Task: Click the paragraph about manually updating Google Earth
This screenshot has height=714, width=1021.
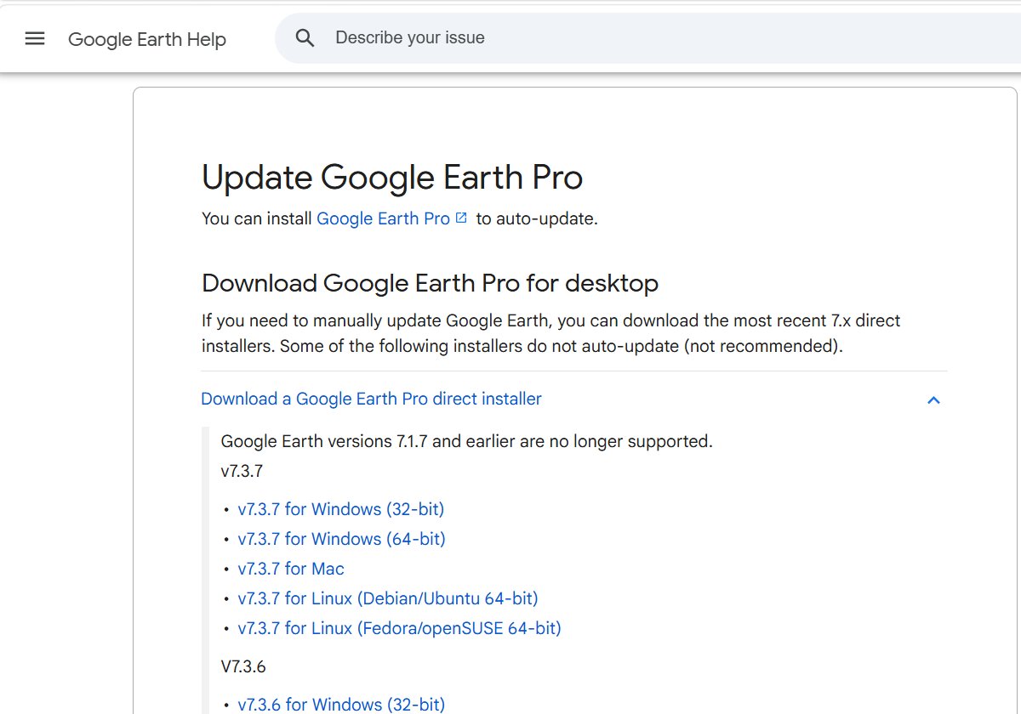Action: [551, 333]
